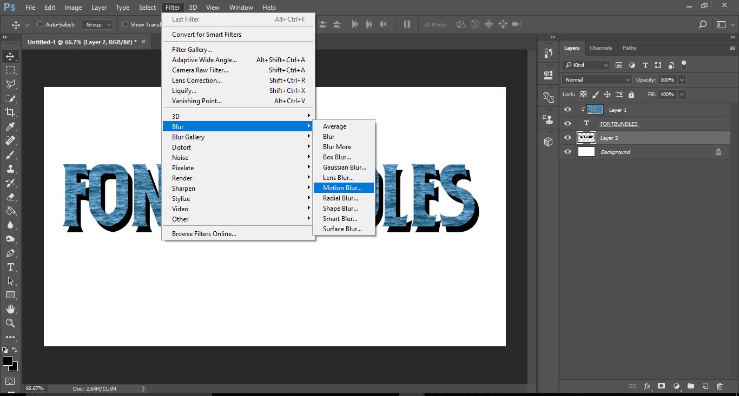Open the Auto-Select Group dropdown
The height and width of the screenshot is (396, 739).
pyautogui.click(x=97, y=24)
